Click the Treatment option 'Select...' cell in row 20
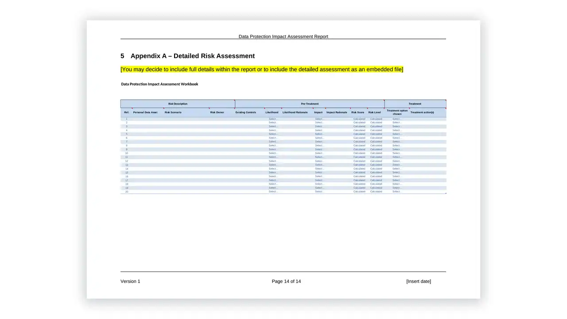The image size is (567, 319). pos(397,191)
